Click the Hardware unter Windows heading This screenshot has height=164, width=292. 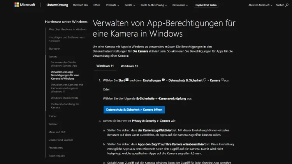pyautogui.click(x=66, y=22)
